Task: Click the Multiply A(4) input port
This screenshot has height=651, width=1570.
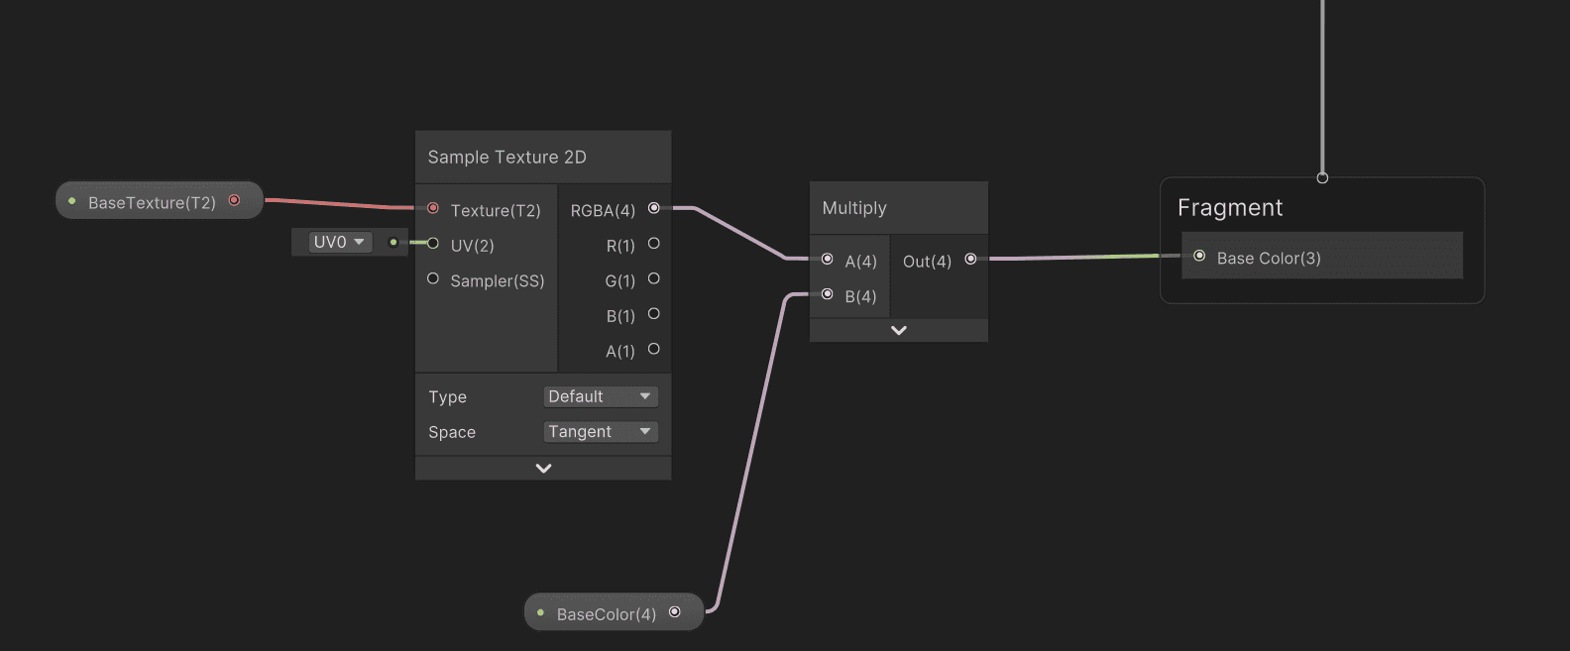Action: click(827, 259)
